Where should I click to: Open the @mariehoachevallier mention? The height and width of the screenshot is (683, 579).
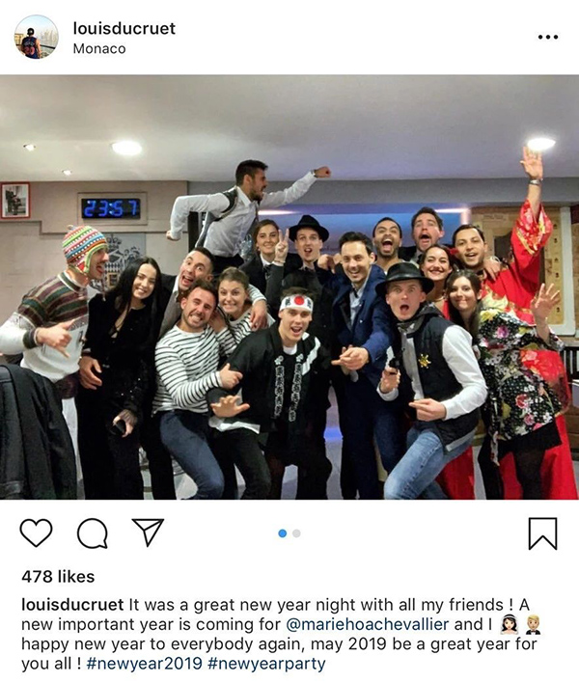point(368,624)
